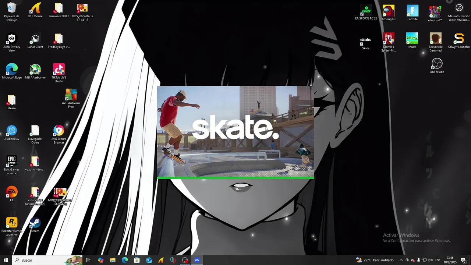Select the Firmware 20.0.1 folder
471x265 pixels.
[x=59, y=10]
